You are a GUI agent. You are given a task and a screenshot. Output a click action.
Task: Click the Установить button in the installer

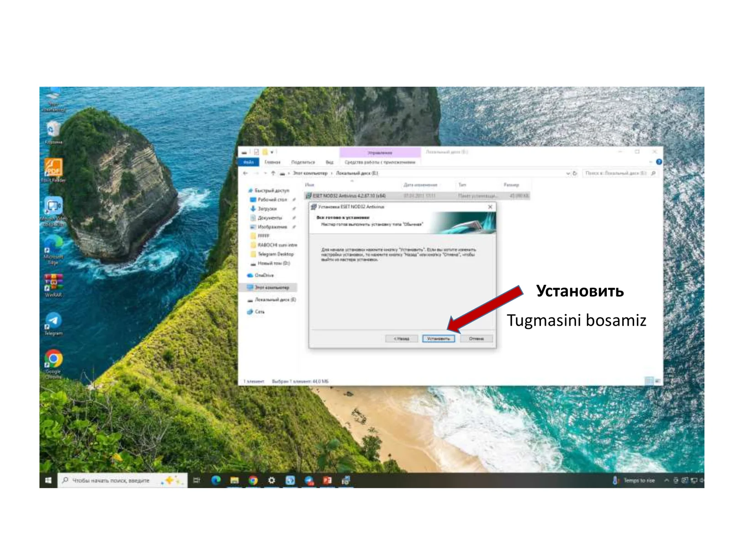(x=438, y=338)
